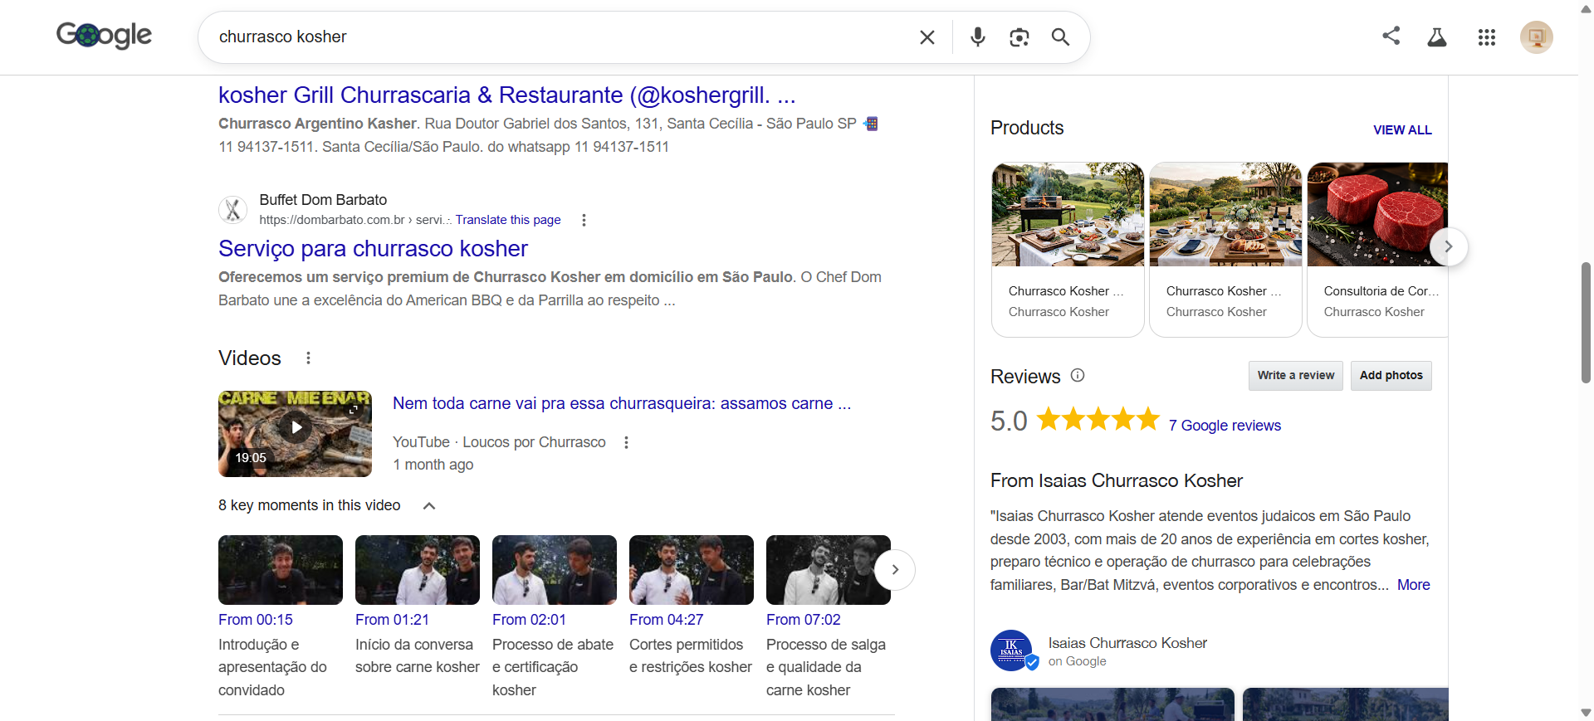This screenshot has width=1594, height=721.
Task: Open three-dot menu for Buffet Dom Barbato result
Action: tap(584, 220)
